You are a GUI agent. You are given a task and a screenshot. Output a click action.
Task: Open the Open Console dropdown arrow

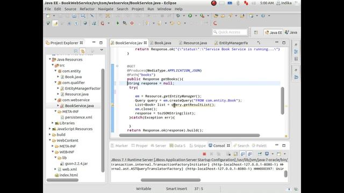[x=284, y=154]
